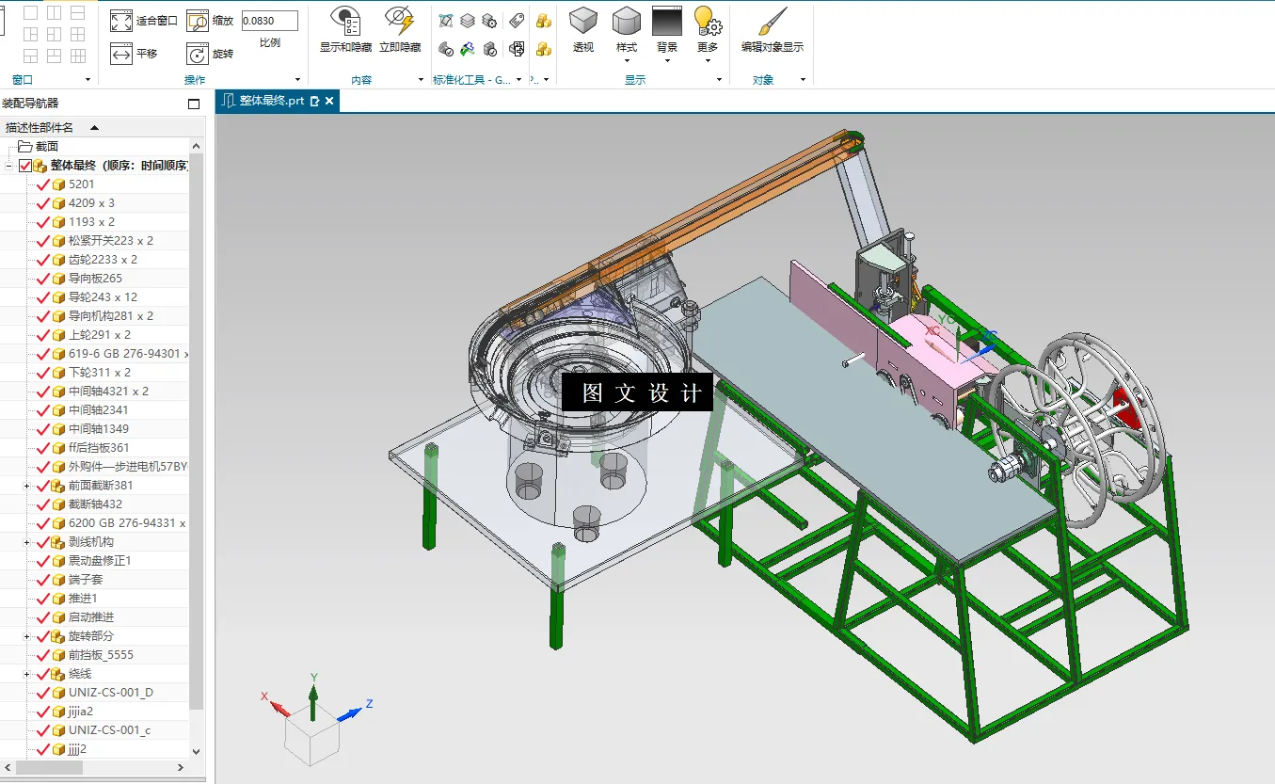Choose the two side-by-side panes layout
The image size is (1275, 784).
click(55, 13)
